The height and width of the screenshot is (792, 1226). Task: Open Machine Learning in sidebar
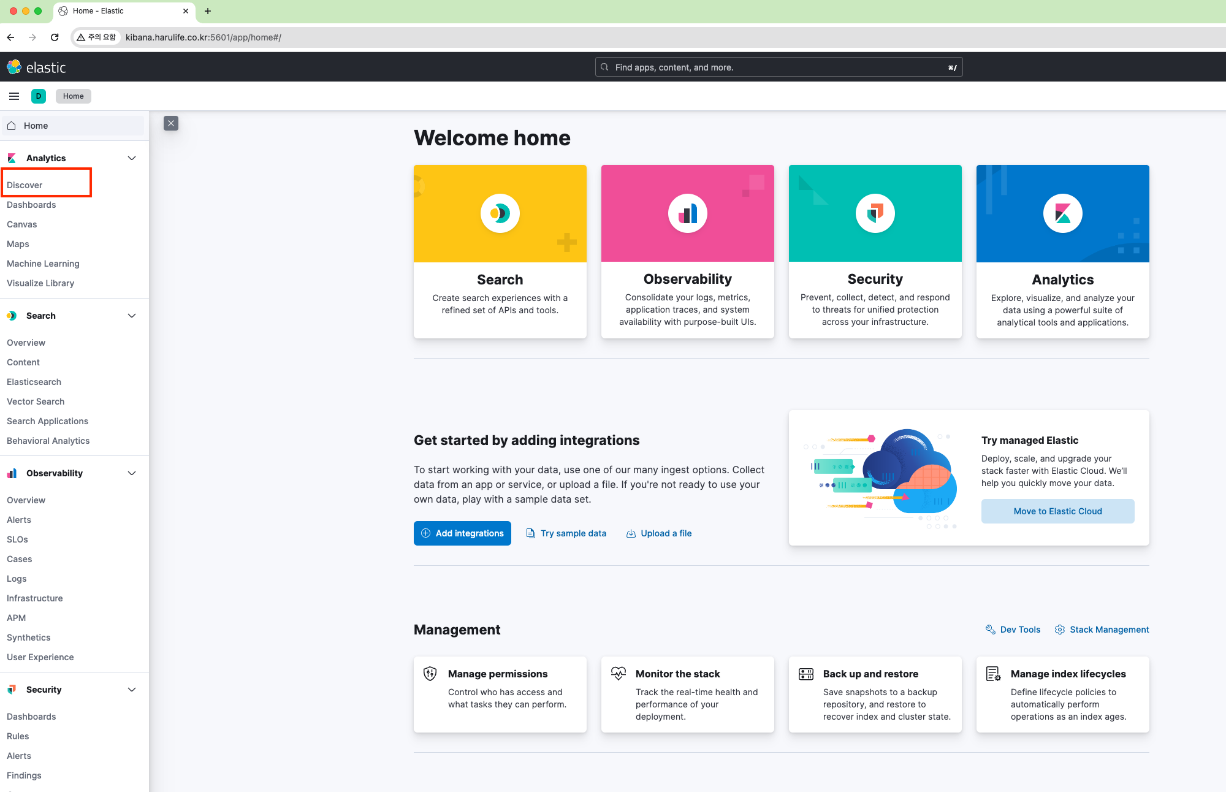[x=43, y=264]
